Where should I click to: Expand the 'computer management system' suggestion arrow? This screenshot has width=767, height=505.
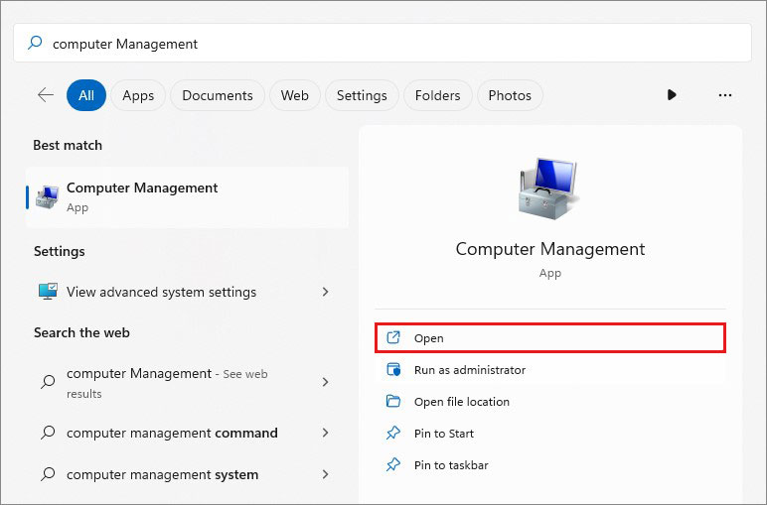pyautogui.click(x=325, y=474)
